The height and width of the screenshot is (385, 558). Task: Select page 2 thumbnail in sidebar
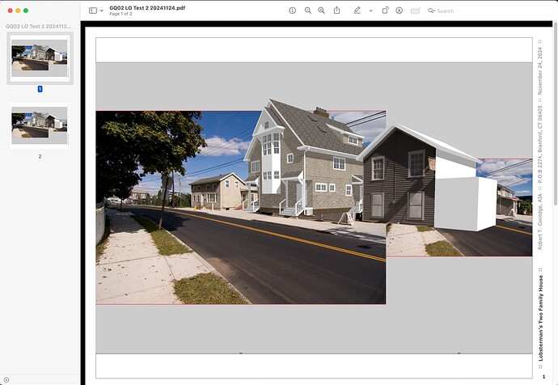[40, 125]
